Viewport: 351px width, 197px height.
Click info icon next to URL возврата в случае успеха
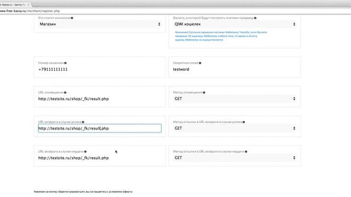pos(83,122)
